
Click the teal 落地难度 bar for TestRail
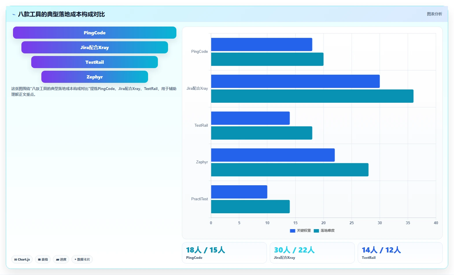point(261,133)
